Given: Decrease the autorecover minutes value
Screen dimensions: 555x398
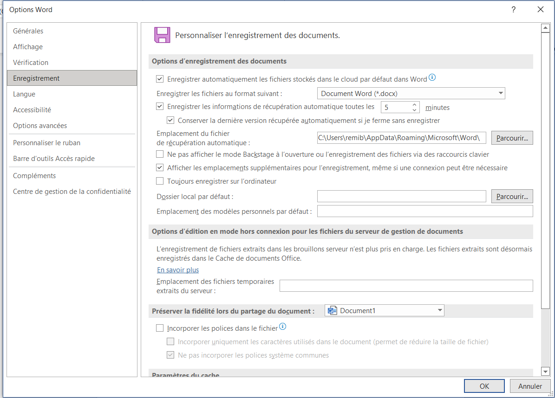Looking at the screenshot, I should point(414,110).
